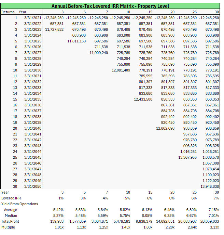Viewport: 224px width, 235px height.
Task: Select the 7.01% median yield cell
Action: (214, 216)
